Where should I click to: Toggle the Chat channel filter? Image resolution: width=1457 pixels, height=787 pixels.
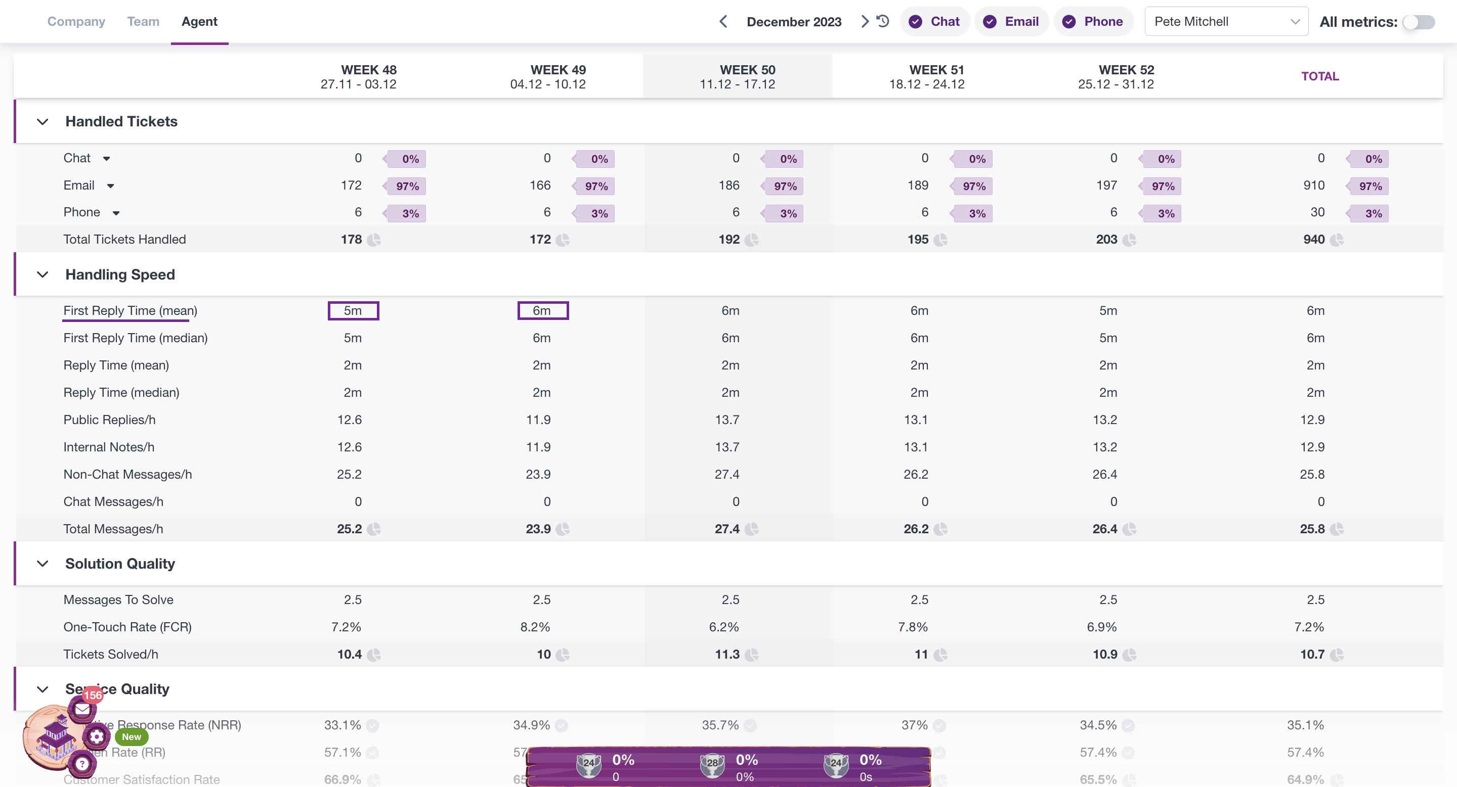point(934,21)
